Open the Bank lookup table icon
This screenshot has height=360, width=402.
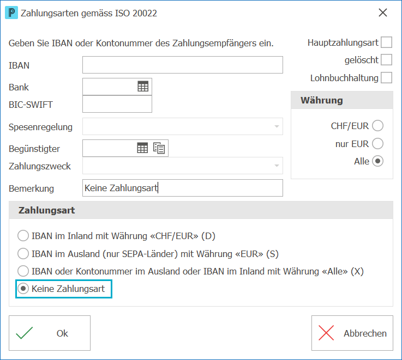(x=143, y=87)
